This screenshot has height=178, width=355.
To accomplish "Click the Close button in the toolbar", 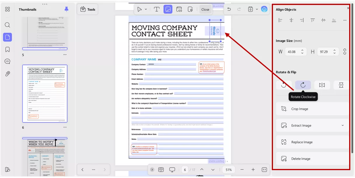I will click(205, 9).
